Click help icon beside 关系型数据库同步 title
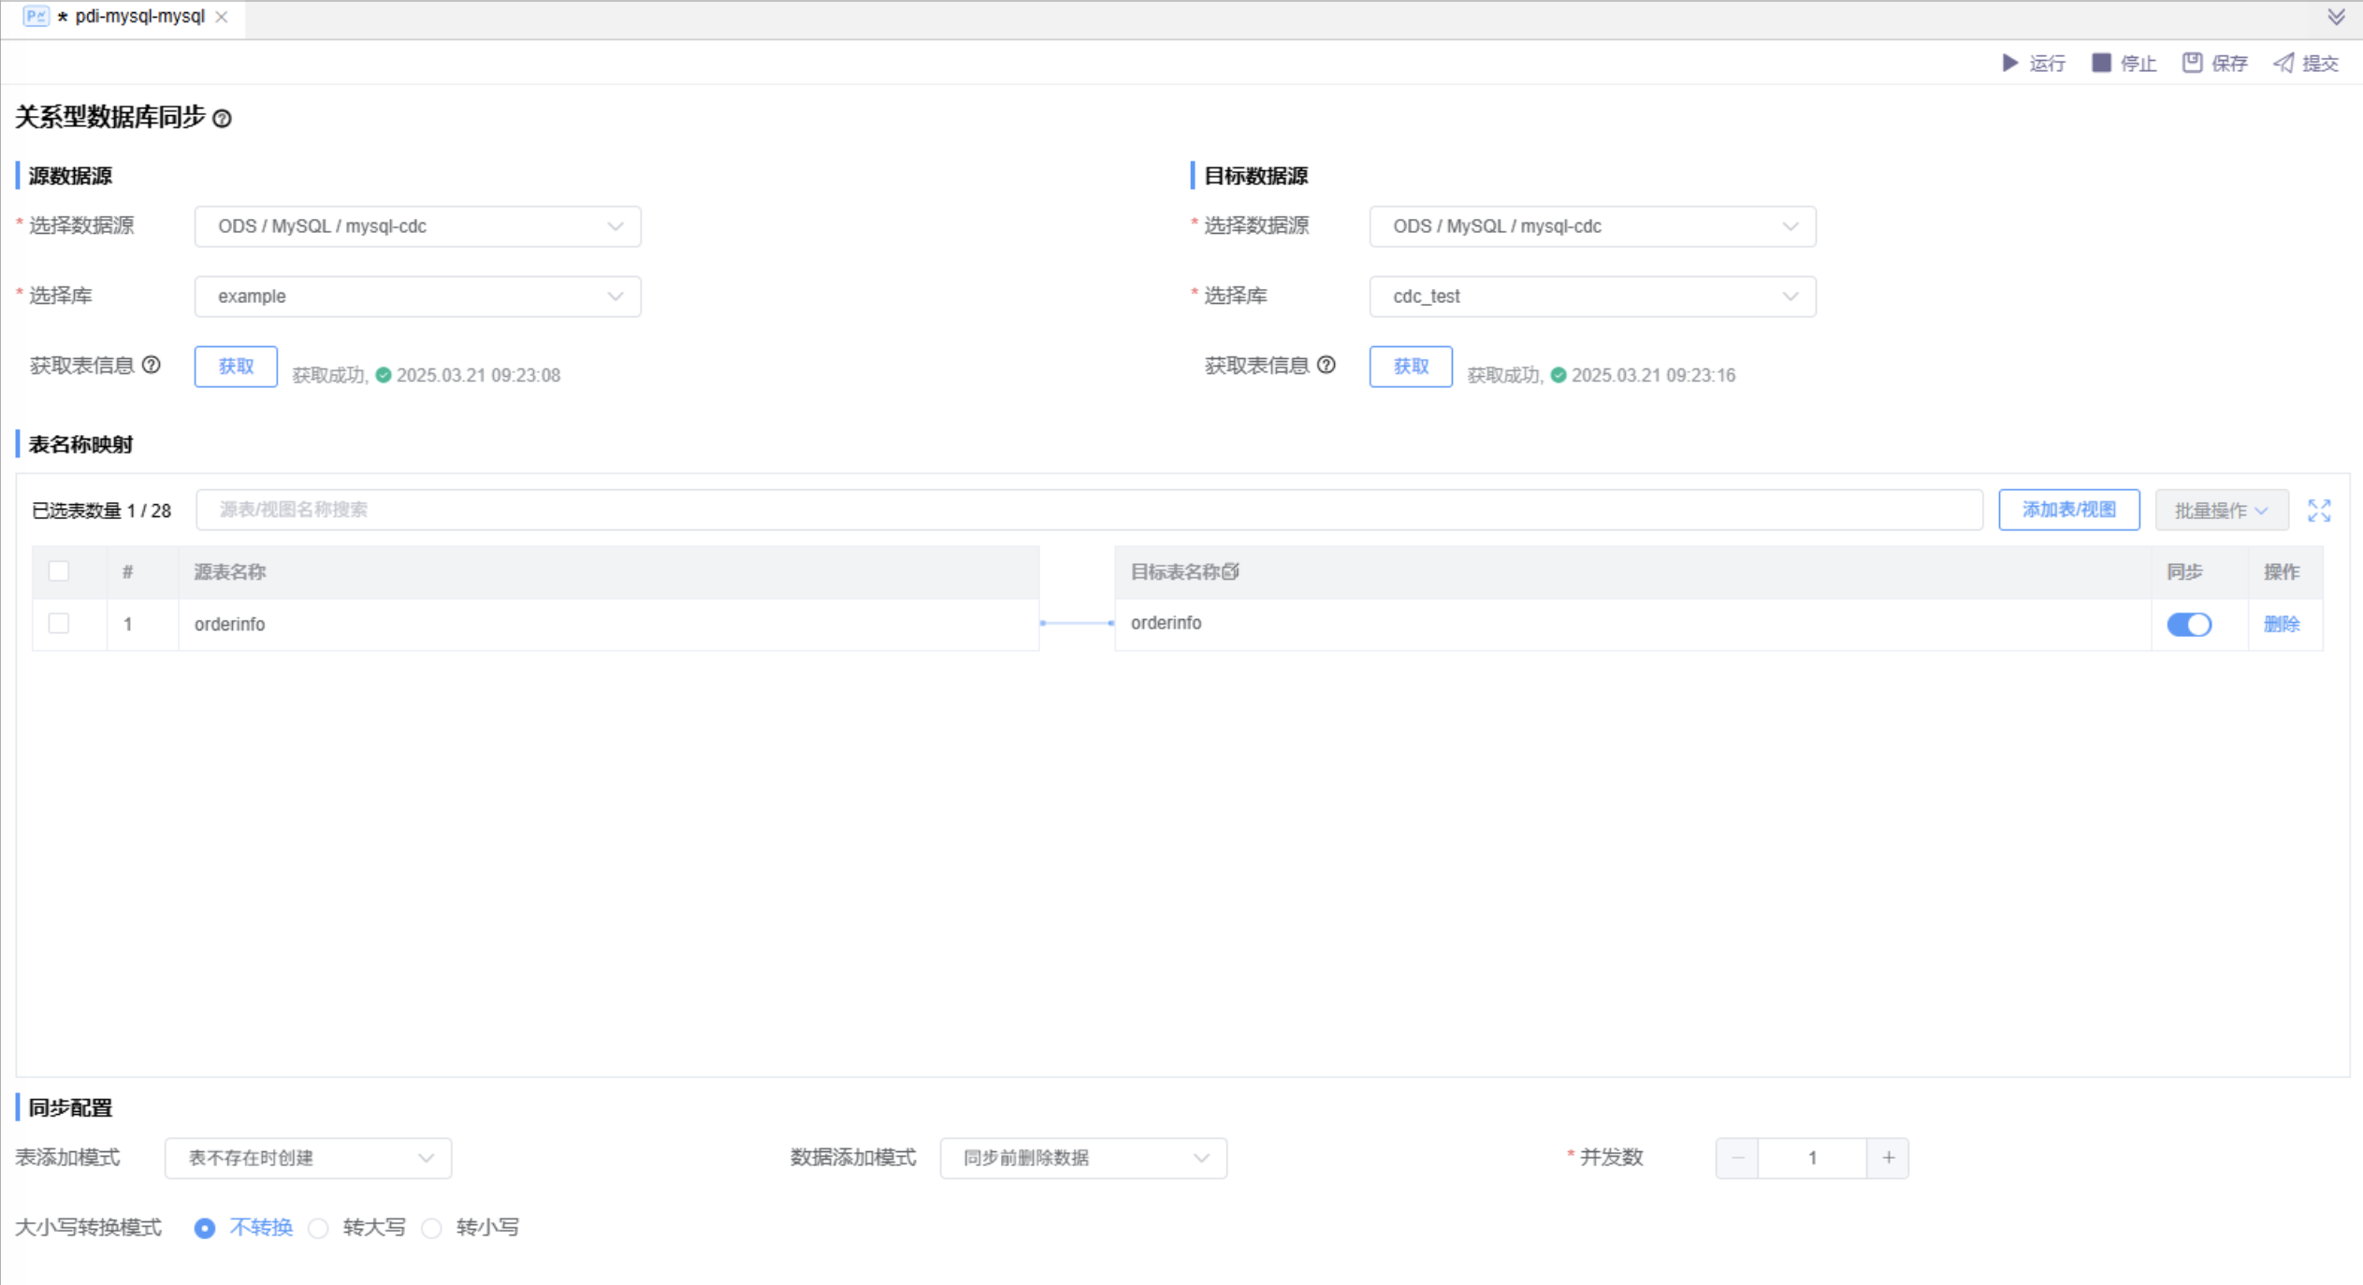The height and width of the screenshot is (1285, 2363). click(222, 119)
